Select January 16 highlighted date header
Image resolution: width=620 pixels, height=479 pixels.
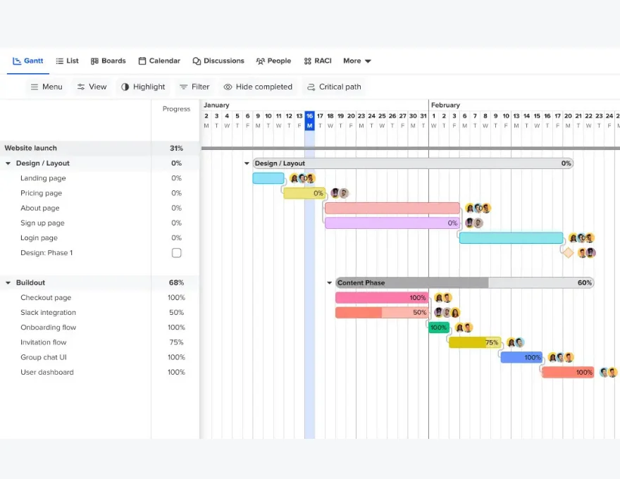[x=309, y=116]
